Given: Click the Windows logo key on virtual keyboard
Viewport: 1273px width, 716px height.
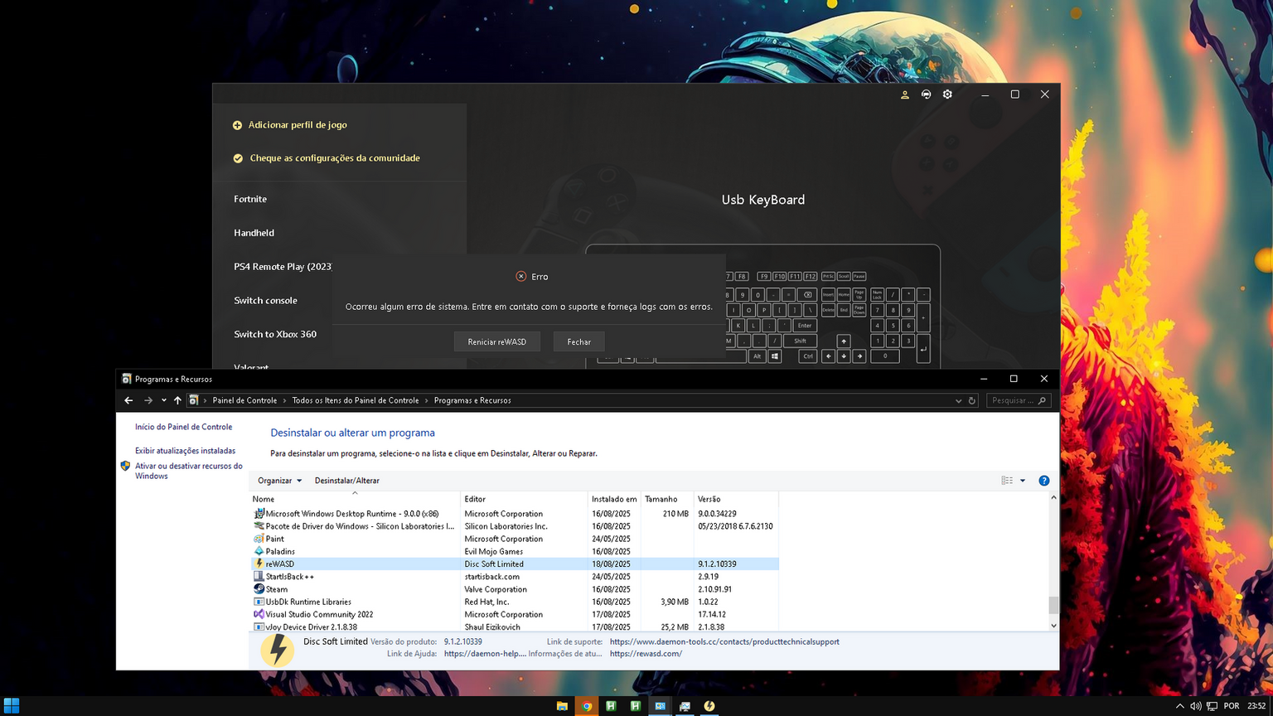Looking at the screenshot, I should [775, 356].
